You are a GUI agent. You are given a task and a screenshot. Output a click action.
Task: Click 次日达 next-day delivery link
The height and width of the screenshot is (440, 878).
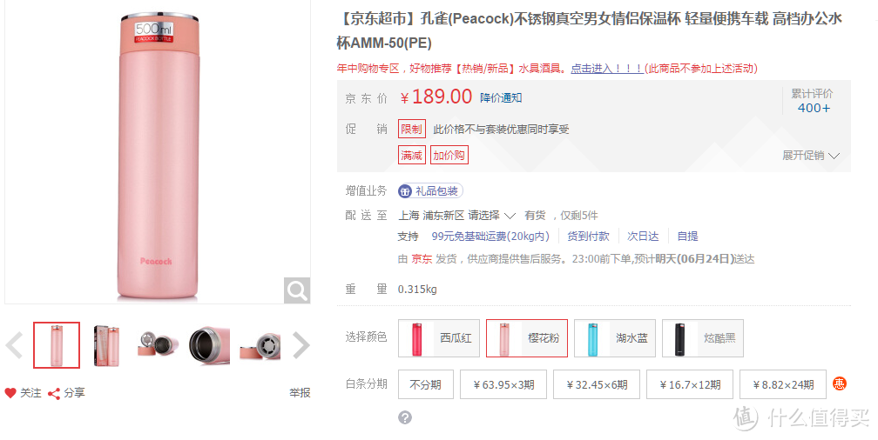(x=643, y=237)
